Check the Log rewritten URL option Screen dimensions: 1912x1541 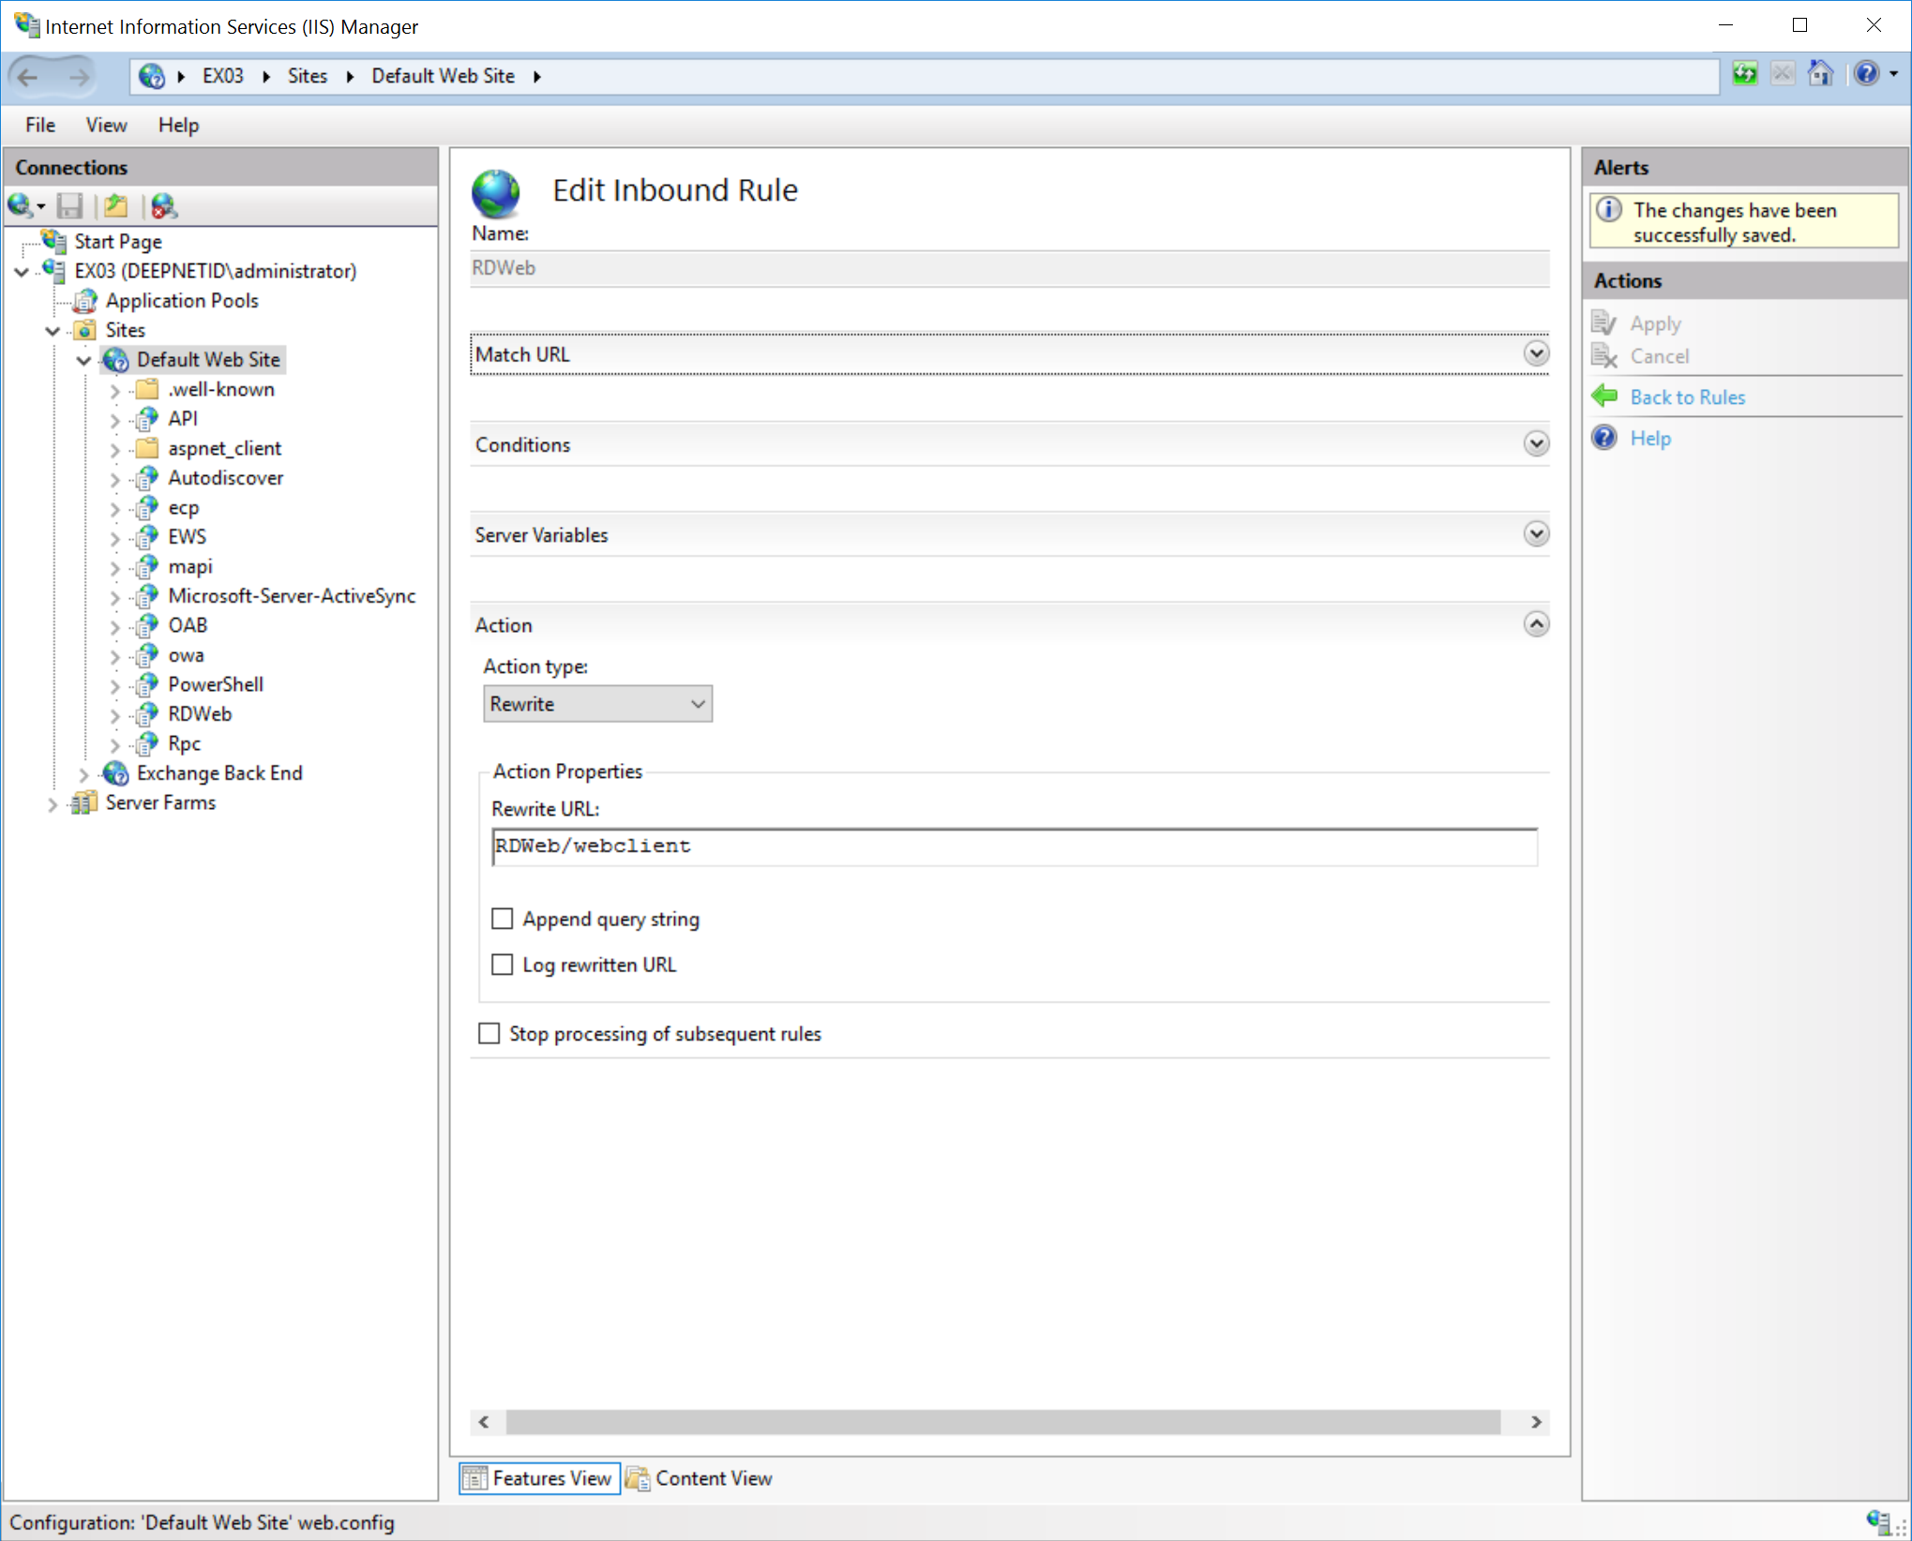coord(503,965)
